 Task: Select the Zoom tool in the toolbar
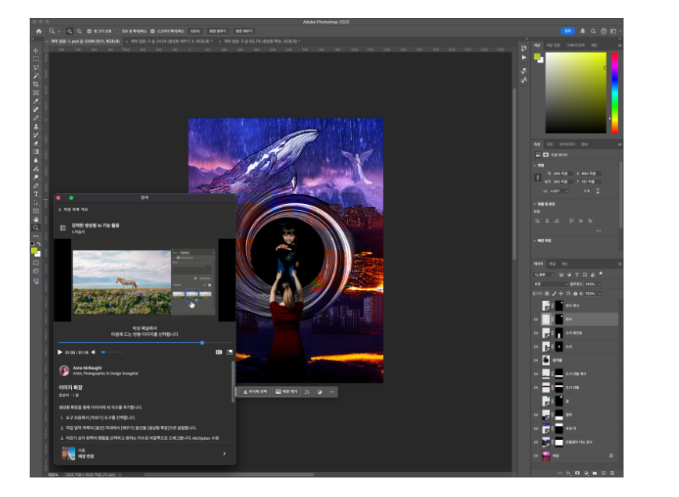[36, 227]
